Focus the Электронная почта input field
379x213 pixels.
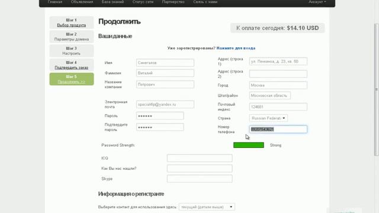point(165,104)
